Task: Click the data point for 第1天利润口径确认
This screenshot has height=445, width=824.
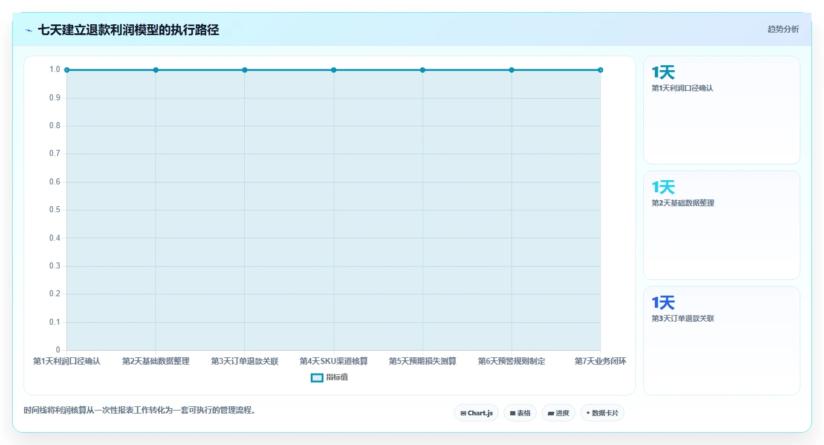Action: tap(67, 70)
